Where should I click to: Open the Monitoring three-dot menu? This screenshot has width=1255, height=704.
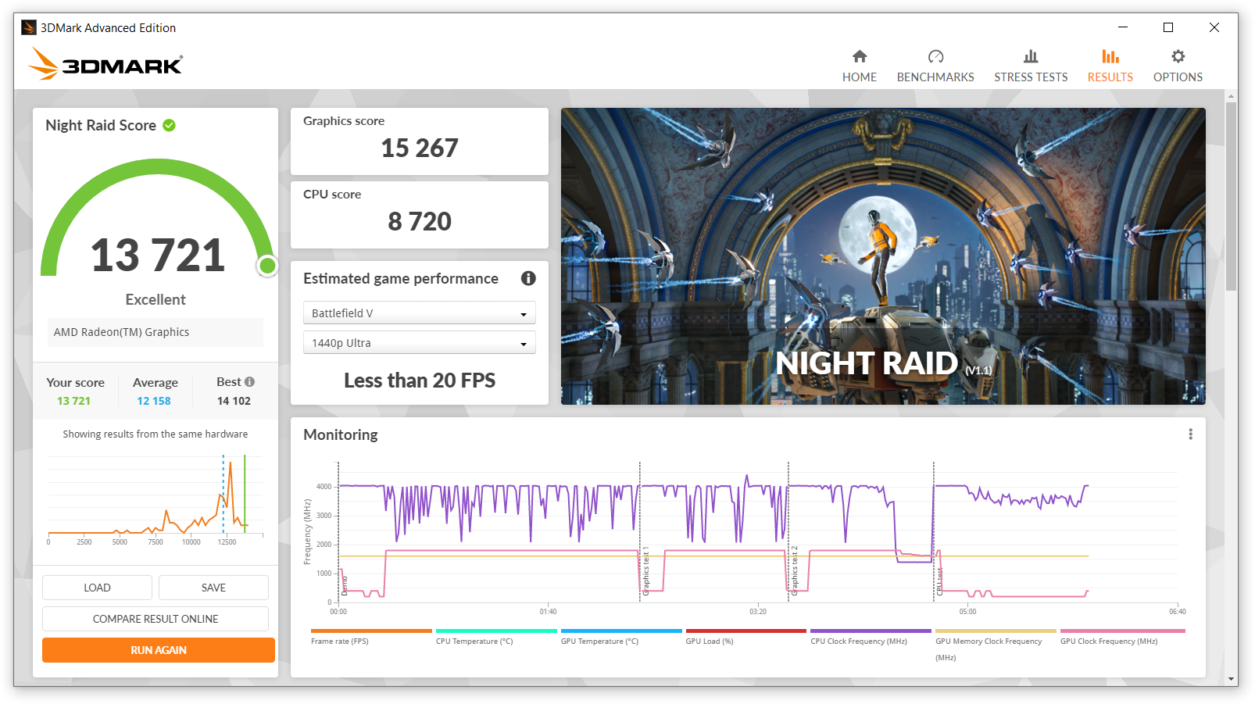(1190, 434)
